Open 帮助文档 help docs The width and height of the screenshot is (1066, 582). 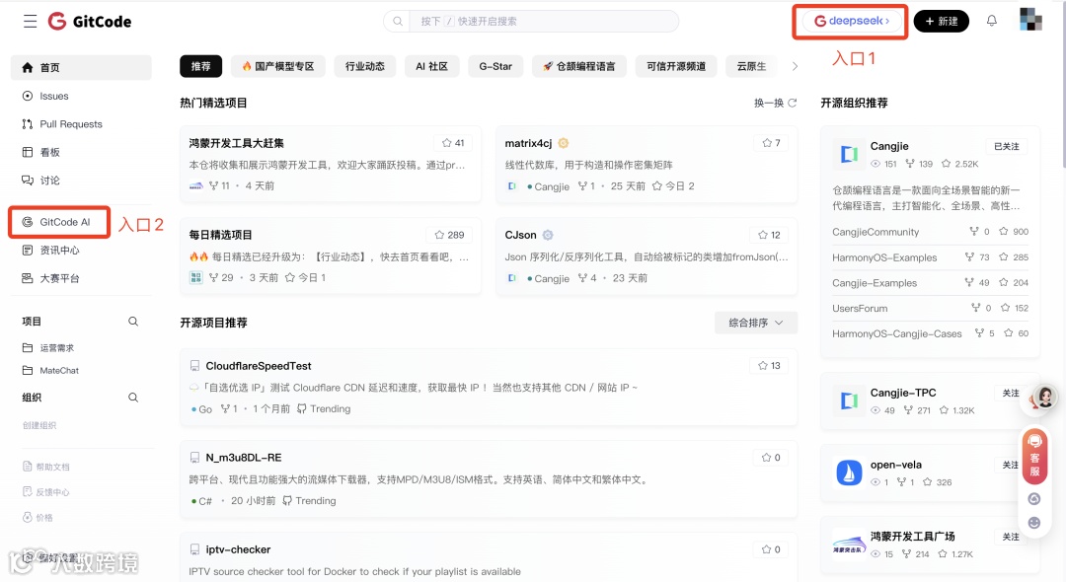46,467
